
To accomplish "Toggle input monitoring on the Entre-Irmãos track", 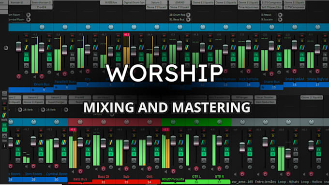I will 258,174.
